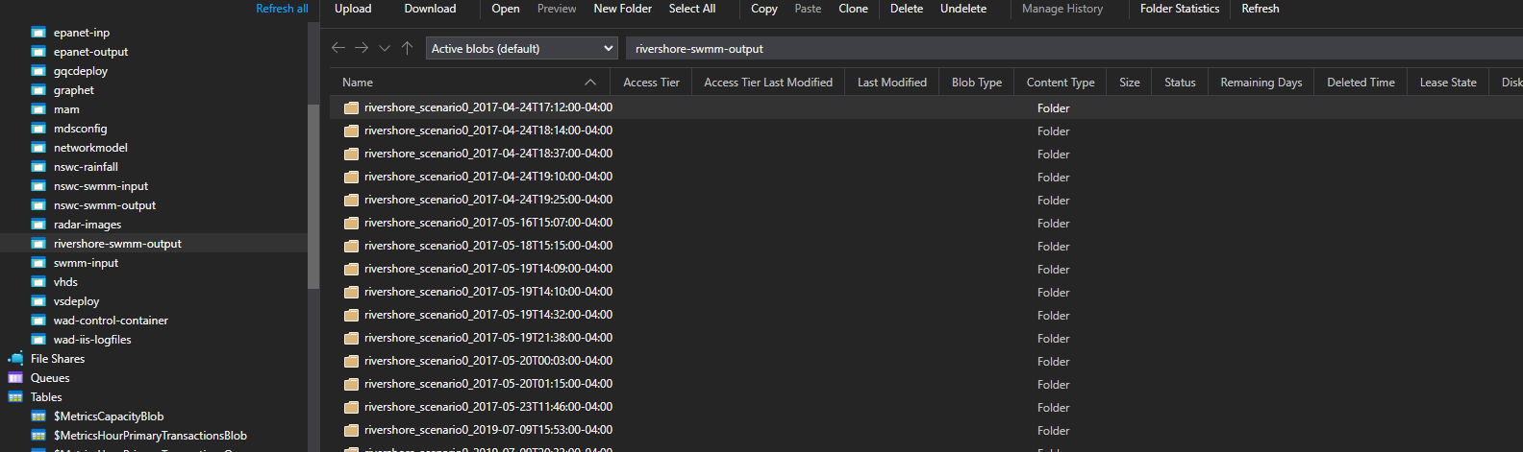
Task: Go up one folder level arrow
Action: click(x=408, y=48)
